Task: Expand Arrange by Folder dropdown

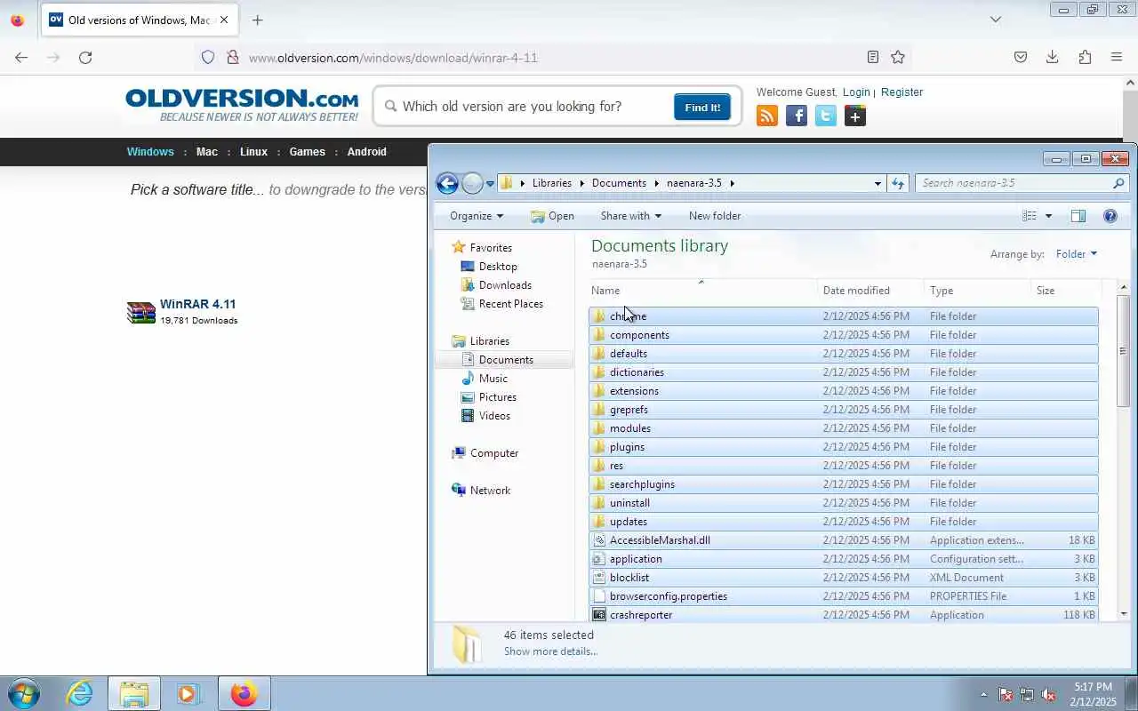Action: click(x=1076, y=254)
